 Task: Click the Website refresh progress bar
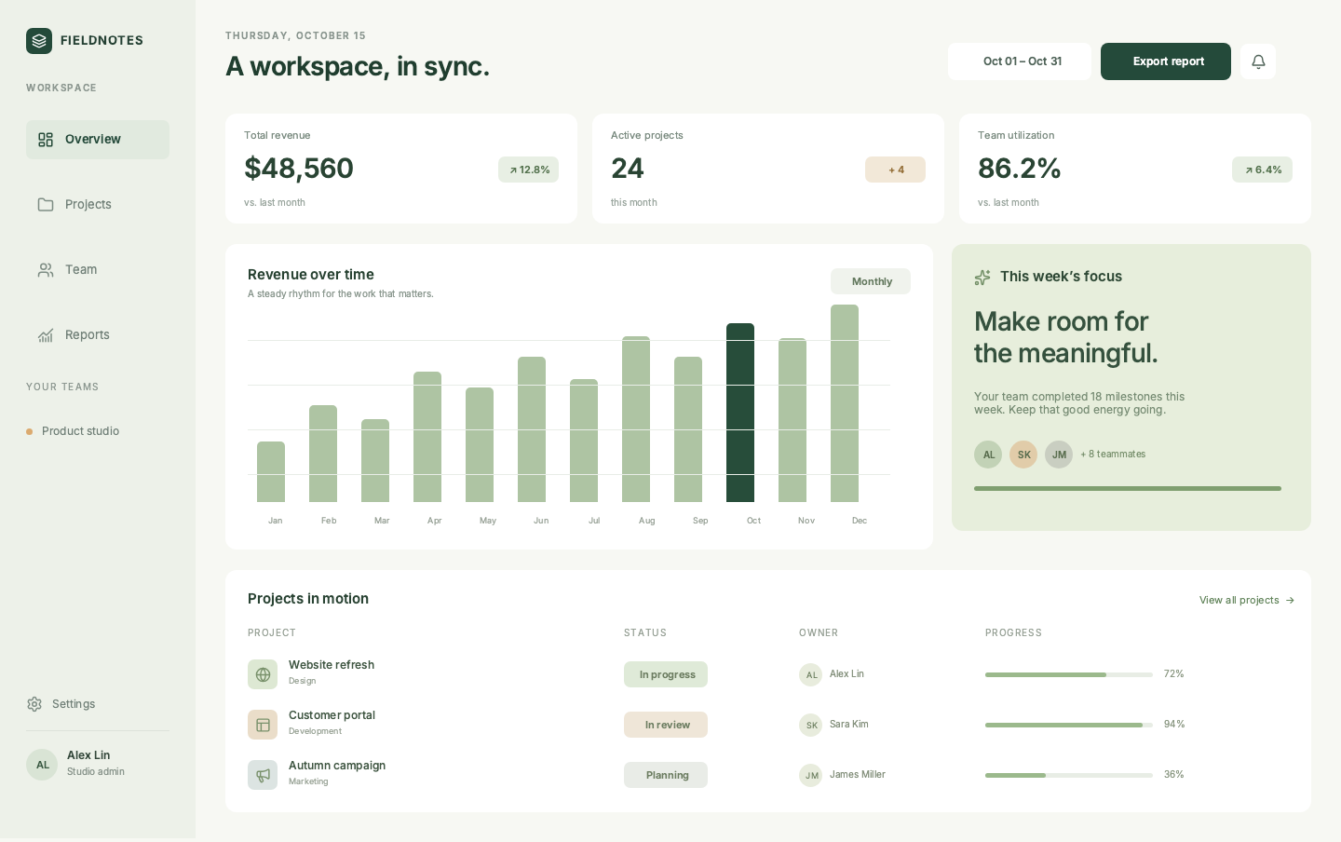click(1069, 674)
